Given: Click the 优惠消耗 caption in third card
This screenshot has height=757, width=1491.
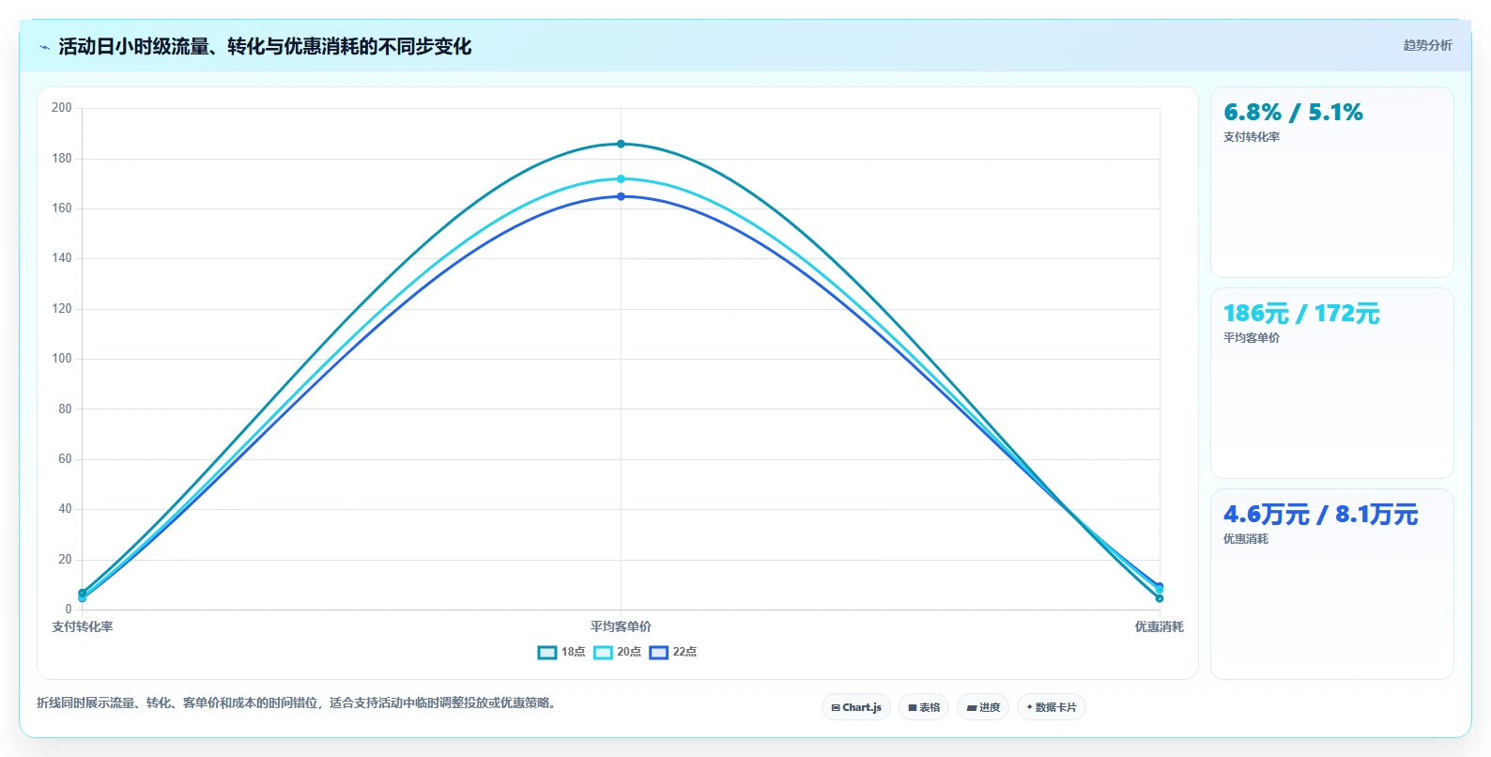Looking at the screenshot, I should click(1245, 539).
